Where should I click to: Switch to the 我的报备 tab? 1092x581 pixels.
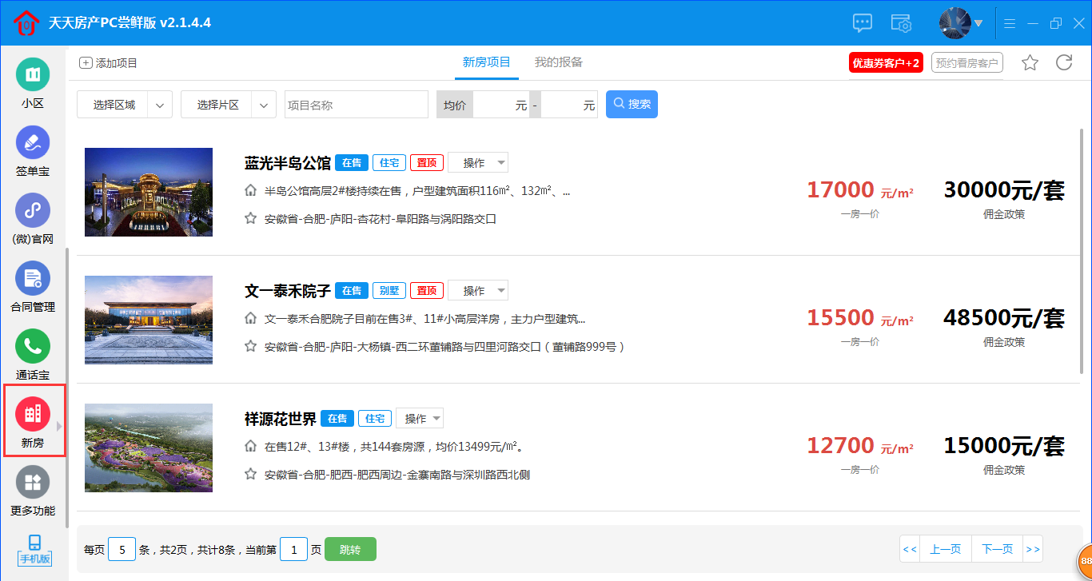(x=559, y=62)
